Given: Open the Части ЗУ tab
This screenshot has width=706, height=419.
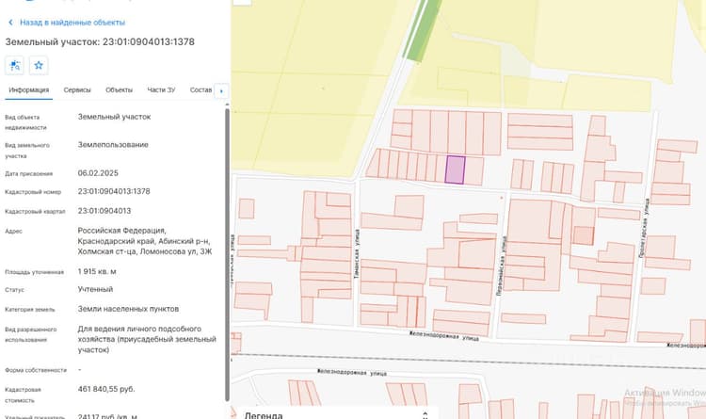Looking at the screenshot, I should [161, 90].
